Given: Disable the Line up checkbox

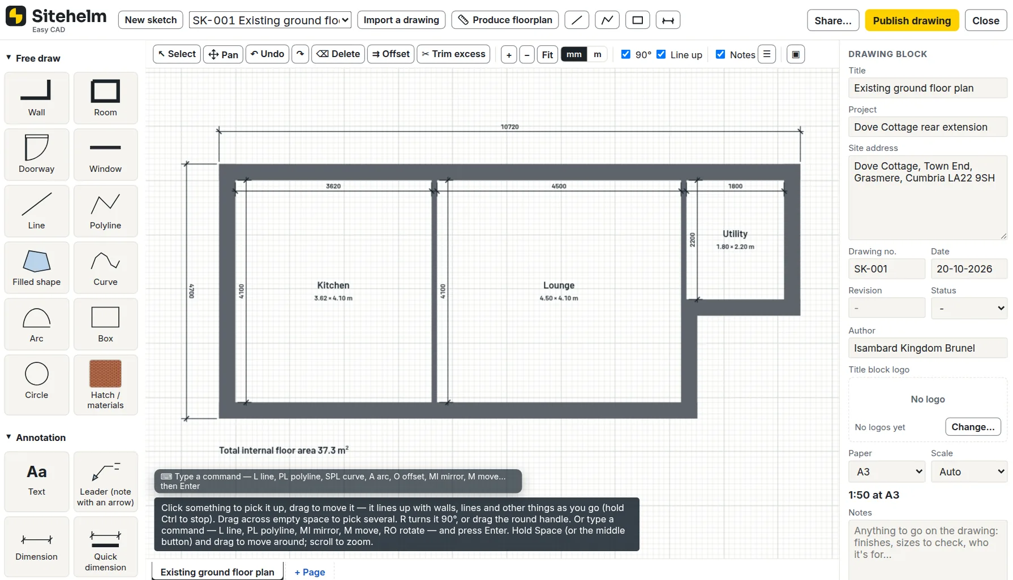Looking at the screenshot, I should pyautogui.click(x=661, y=54).
